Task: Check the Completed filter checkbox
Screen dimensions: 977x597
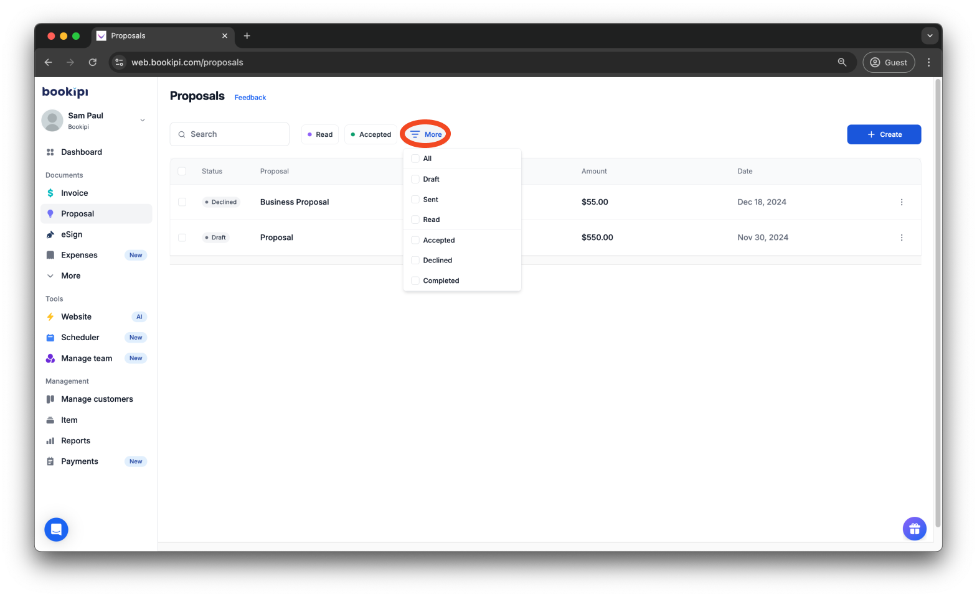Action: [415, 280]
